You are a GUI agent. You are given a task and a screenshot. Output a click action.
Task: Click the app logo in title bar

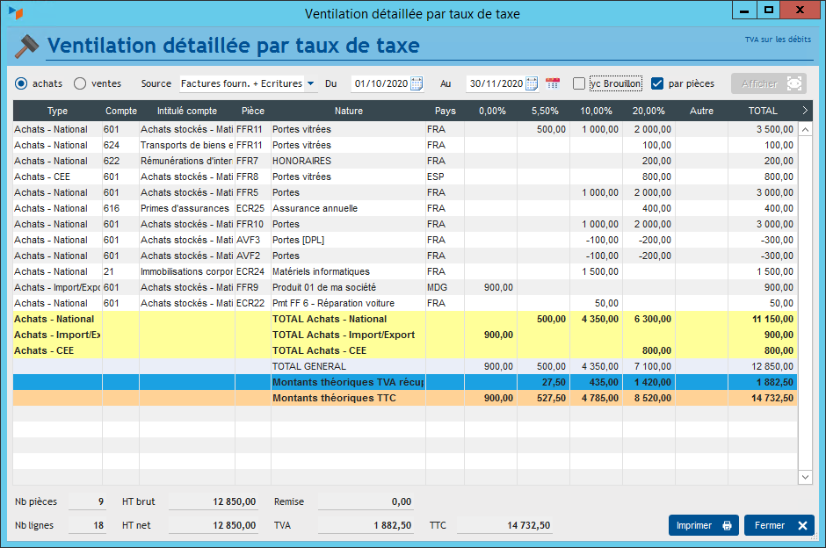coord(15,13)
